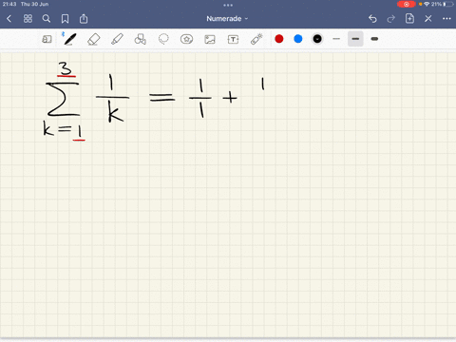The width and height of the screenshot is (456, 342).
Task: Open the more options ellipsis menu
Action: (446, 19)
